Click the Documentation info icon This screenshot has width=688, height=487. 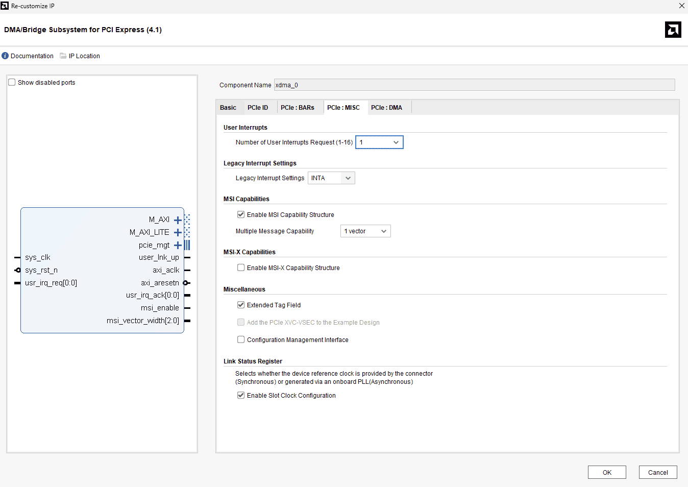(x=5, y=56)
